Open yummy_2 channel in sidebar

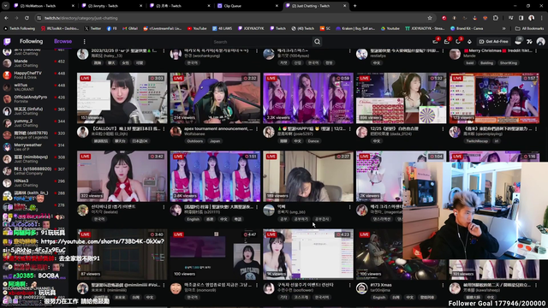tap(34, 123)
